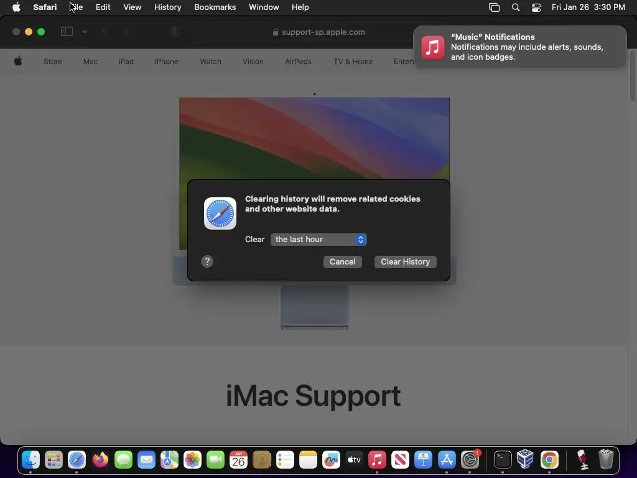Open Notes from the Dock
The image size is (637, 478).
click(308, 460)
